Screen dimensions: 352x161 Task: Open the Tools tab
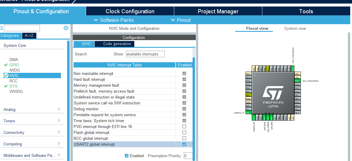point(306,11)
